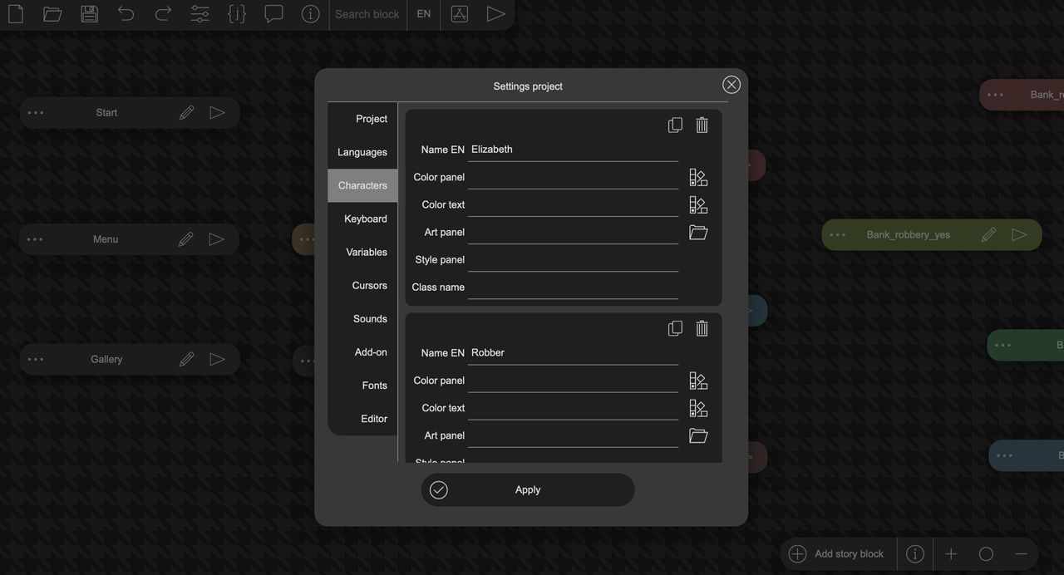Duplicate the Elizabeth character entry
The height and width of the screenshot is (575, 1064).
(675, 125)
